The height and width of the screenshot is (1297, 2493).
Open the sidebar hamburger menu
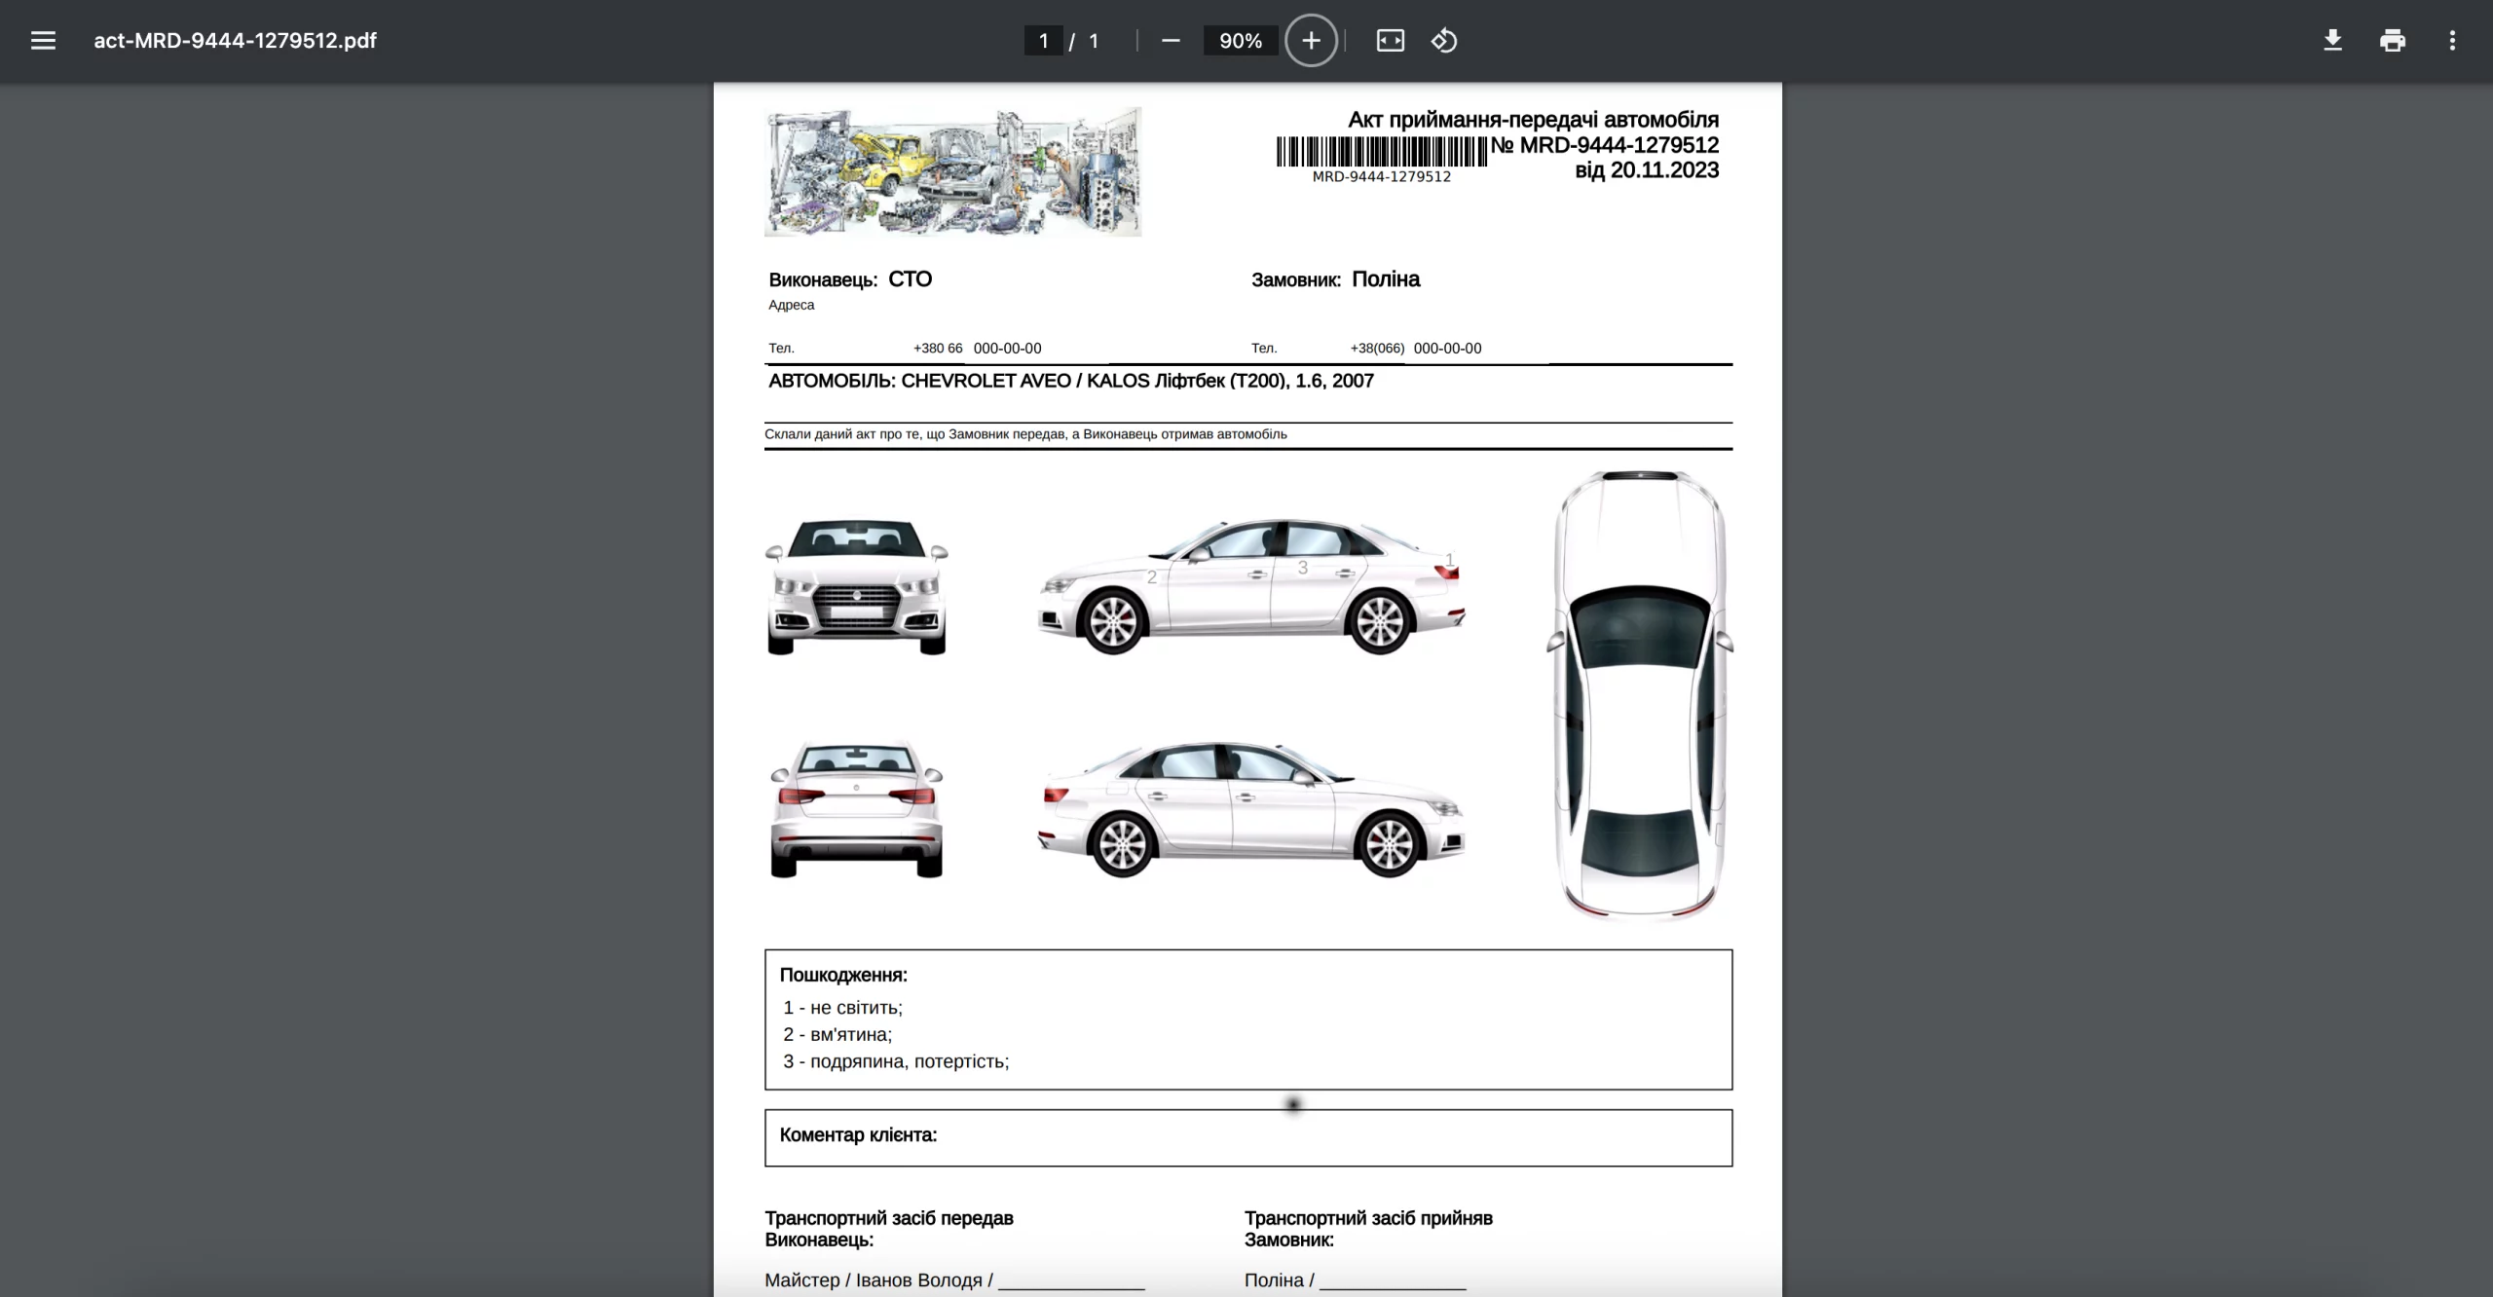(43, 40)
